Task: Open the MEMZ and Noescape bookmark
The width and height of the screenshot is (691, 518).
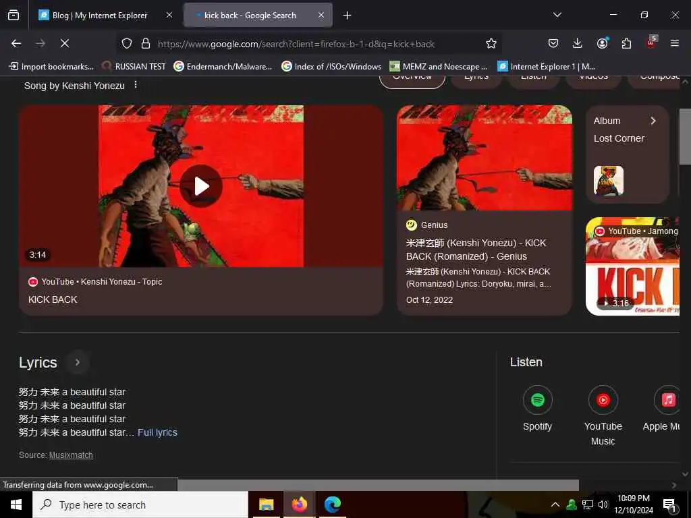Action: (x=439, y=67)
